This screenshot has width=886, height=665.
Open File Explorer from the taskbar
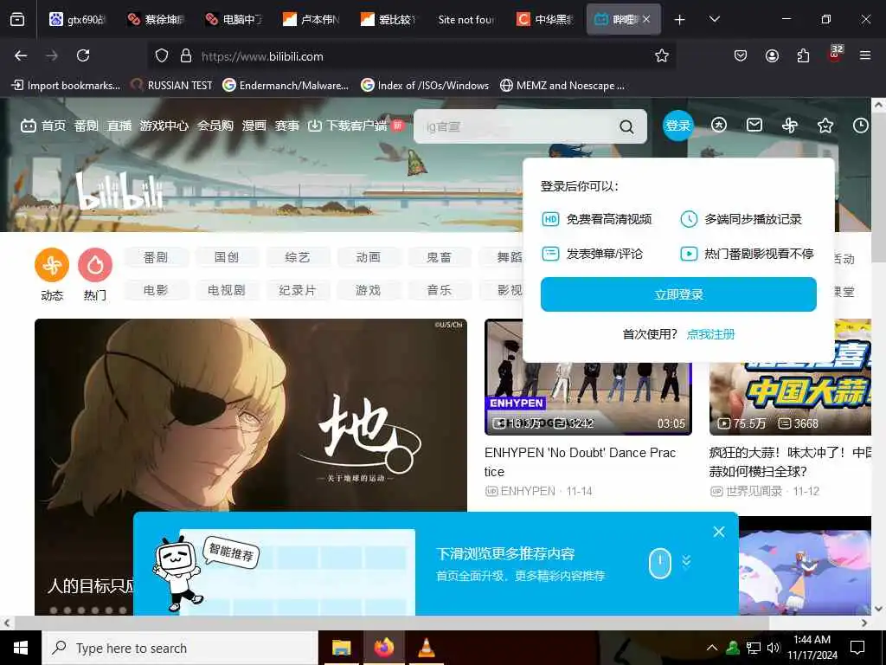click(x=341, y=648)
